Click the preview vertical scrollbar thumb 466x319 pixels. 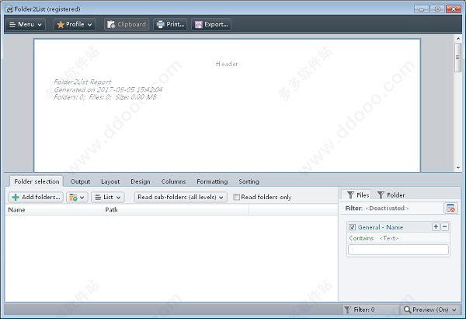(x=458, y=58)
